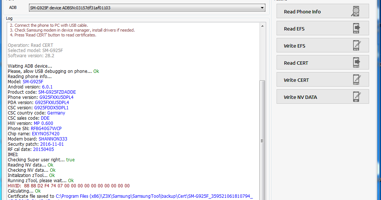Screen dimensions: 381x200
Task: Click the HW version MP 0.600 value
Action: (43, 123)
